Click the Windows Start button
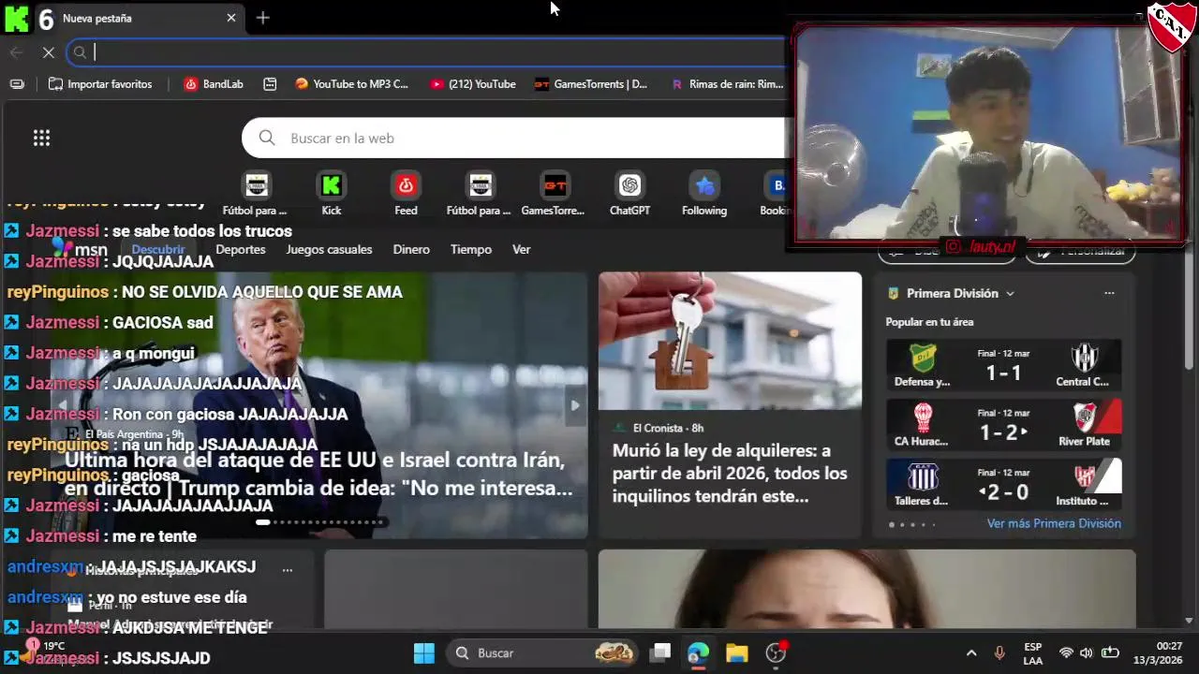The height and width of the screenshot is (674, 1199). 423,652
